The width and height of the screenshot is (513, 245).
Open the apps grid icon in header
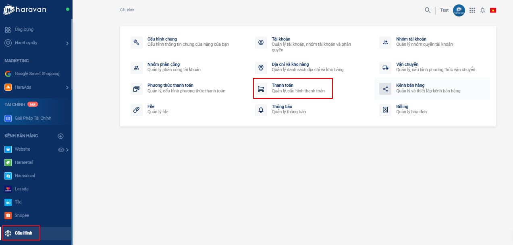click(472, 10)
